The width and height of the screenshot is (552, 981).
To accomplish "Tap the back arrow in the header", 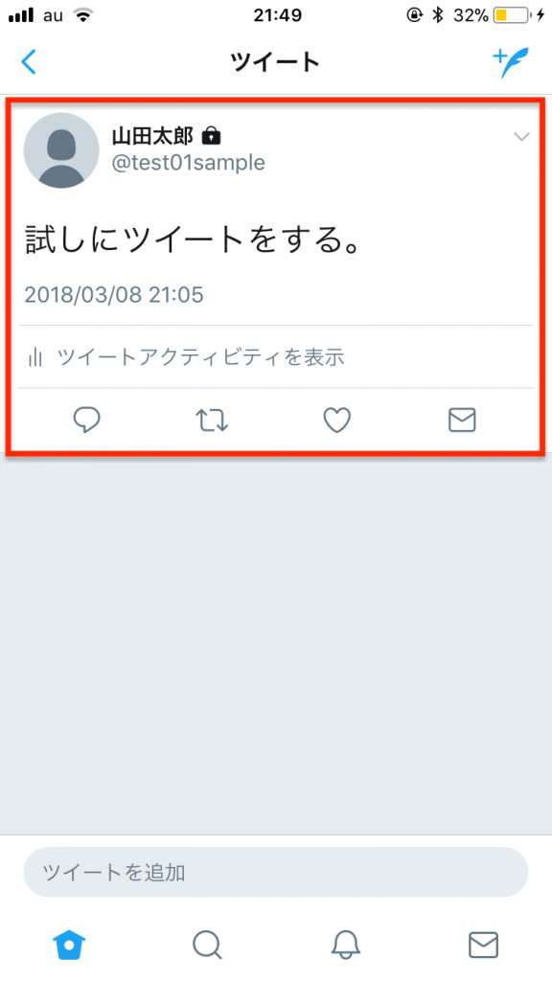I will (29, 62).
